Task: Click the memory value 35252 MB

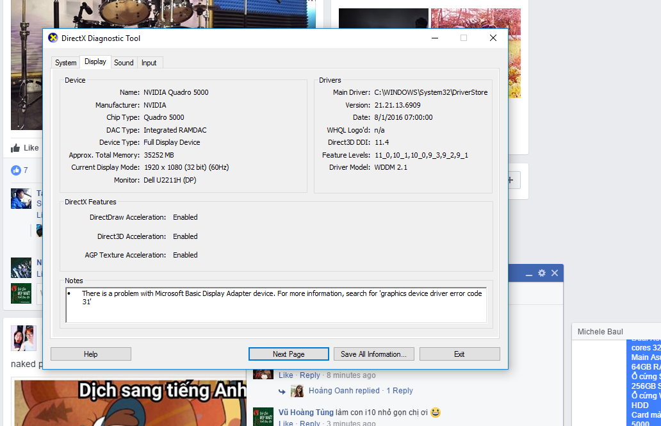Action: pyautogui.click(x=158, y=155)
